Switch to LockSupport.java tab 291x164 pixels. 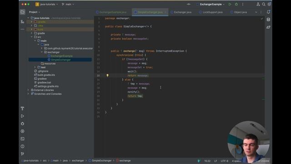(x=211, y=12)
